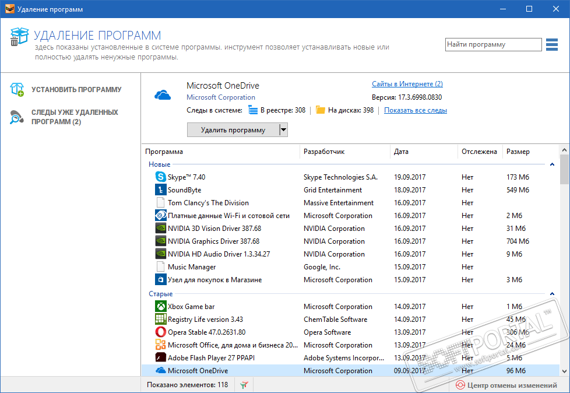This screenshot has width=570, height=393.
Task: Click the registry traces icon
Action: [x=253, y=110]
